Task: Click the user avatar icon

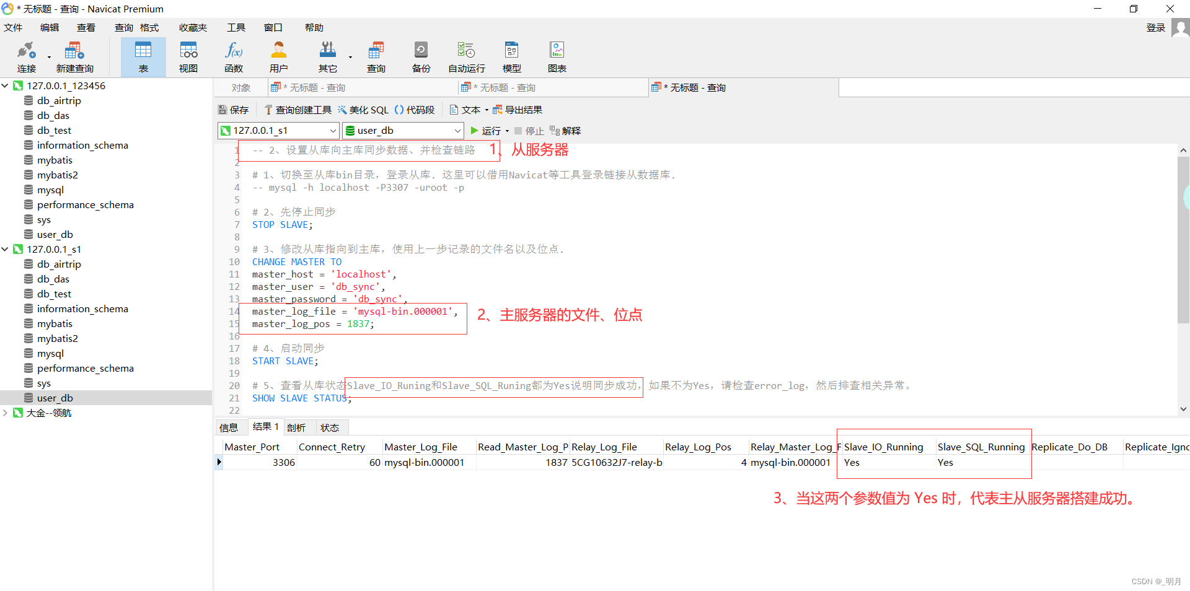Action: [1181, 28]
